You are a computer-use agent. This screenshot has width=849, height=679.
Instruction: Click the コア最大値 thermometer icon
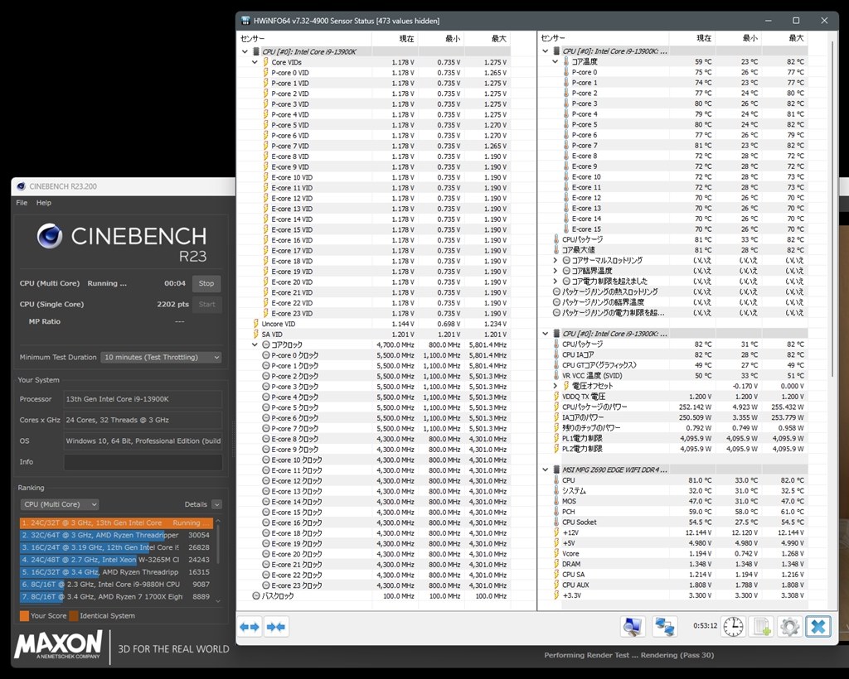click(556, 250)
